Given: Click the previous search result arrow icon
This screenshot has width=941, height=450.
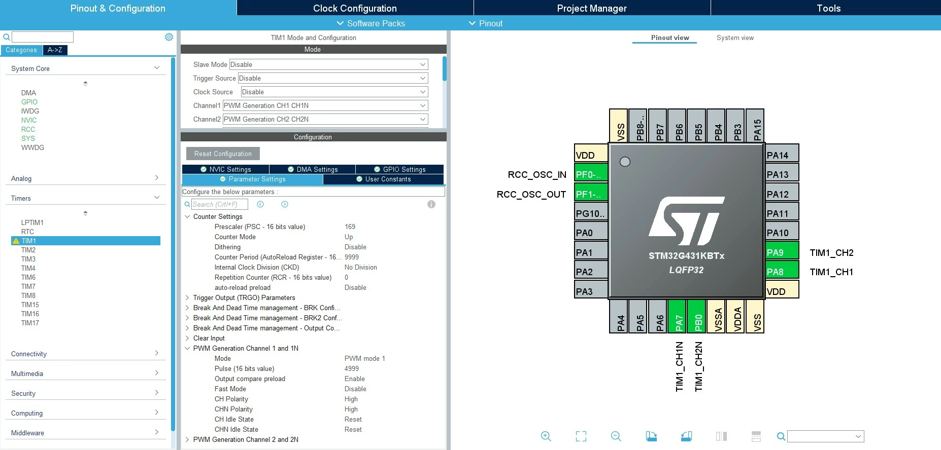Looking at the screenshot, I should pos(260,204).
